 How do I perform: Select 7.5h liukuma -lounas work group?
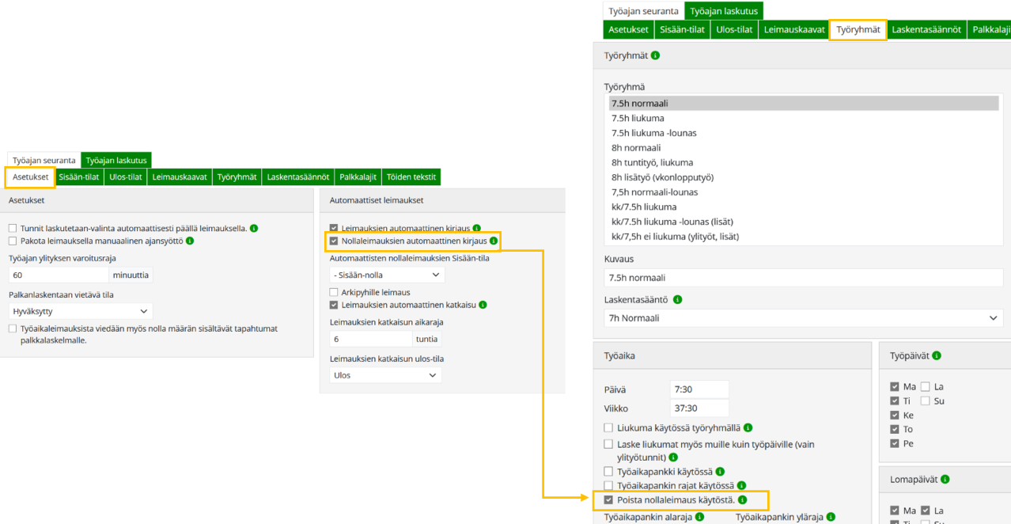pyautogui.click(x=653, y=133)
